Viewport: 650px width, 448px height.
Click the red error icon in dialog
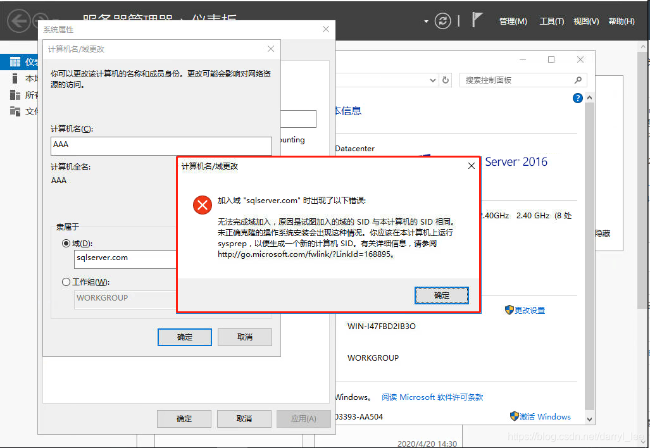(x=203, y=205)
